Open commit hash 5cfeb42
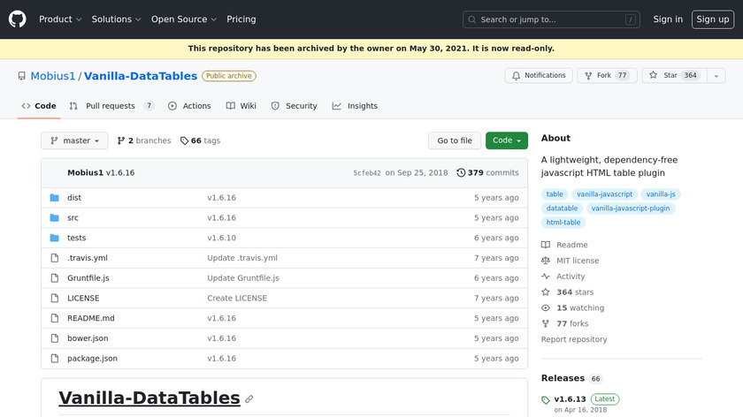This screenshot has width=743, height=417. (x=367, y=173)
